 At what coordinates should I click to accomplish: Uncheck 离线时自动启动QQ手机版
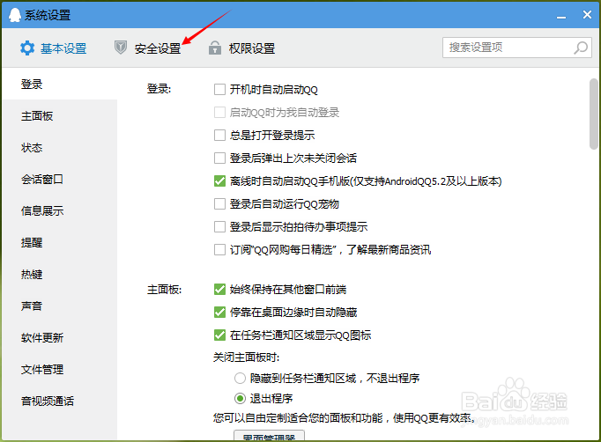(x=219, y=180)
